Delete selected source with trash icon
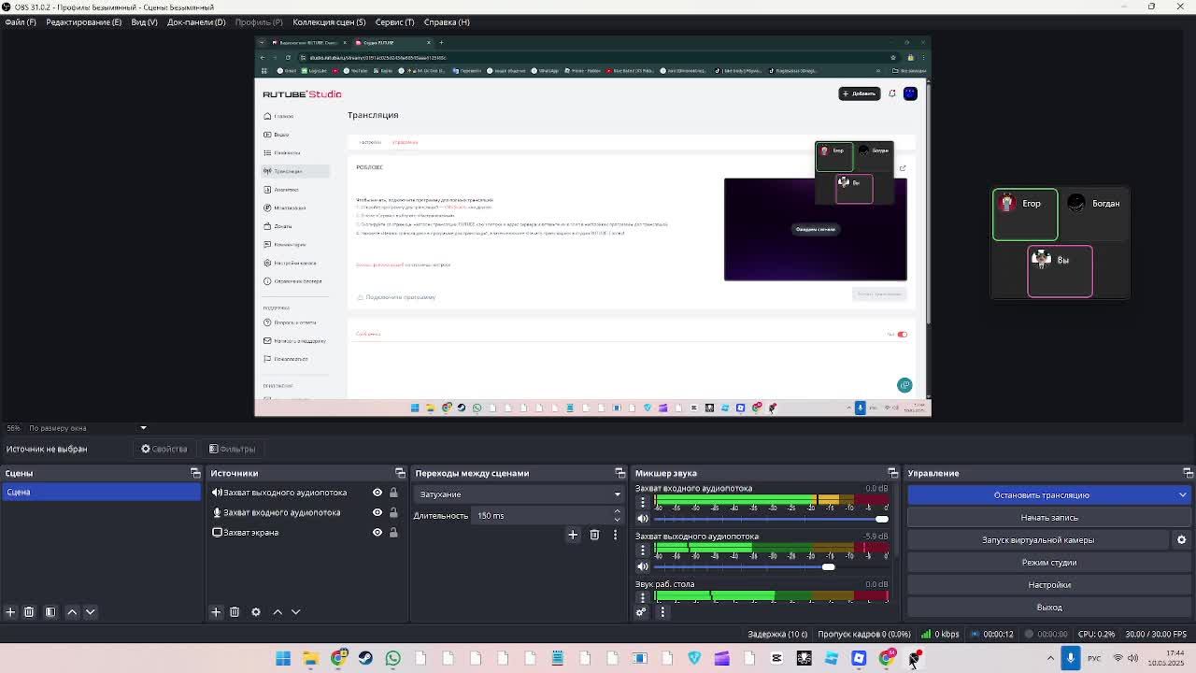 (235, 611)
